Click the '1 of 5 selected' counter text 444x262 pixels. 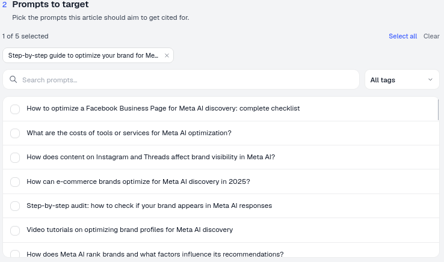25,36
